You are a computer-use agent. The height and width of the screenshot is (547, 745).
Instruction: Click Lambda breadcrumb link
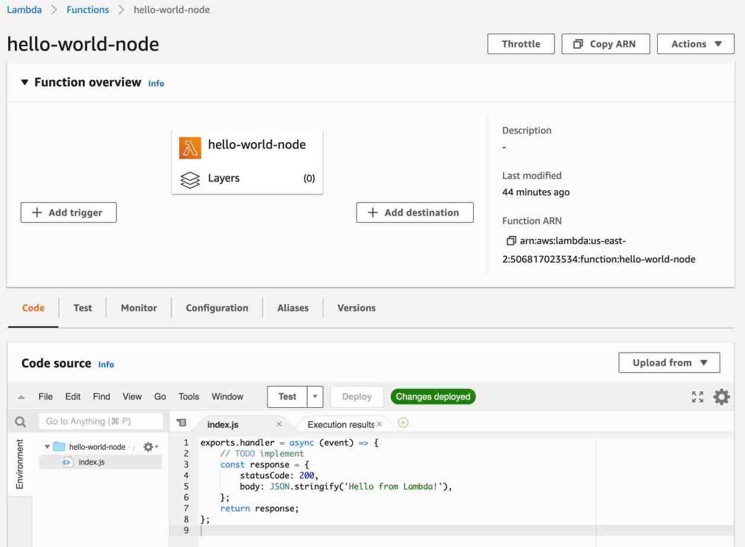pyautogui.click(x=24, y=9)
